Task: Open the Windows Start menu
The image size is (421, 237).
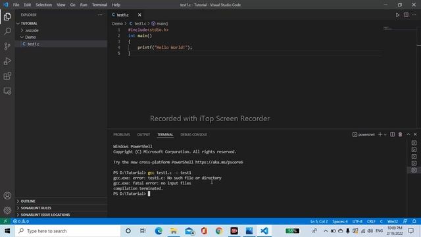Action: point(7,231)
